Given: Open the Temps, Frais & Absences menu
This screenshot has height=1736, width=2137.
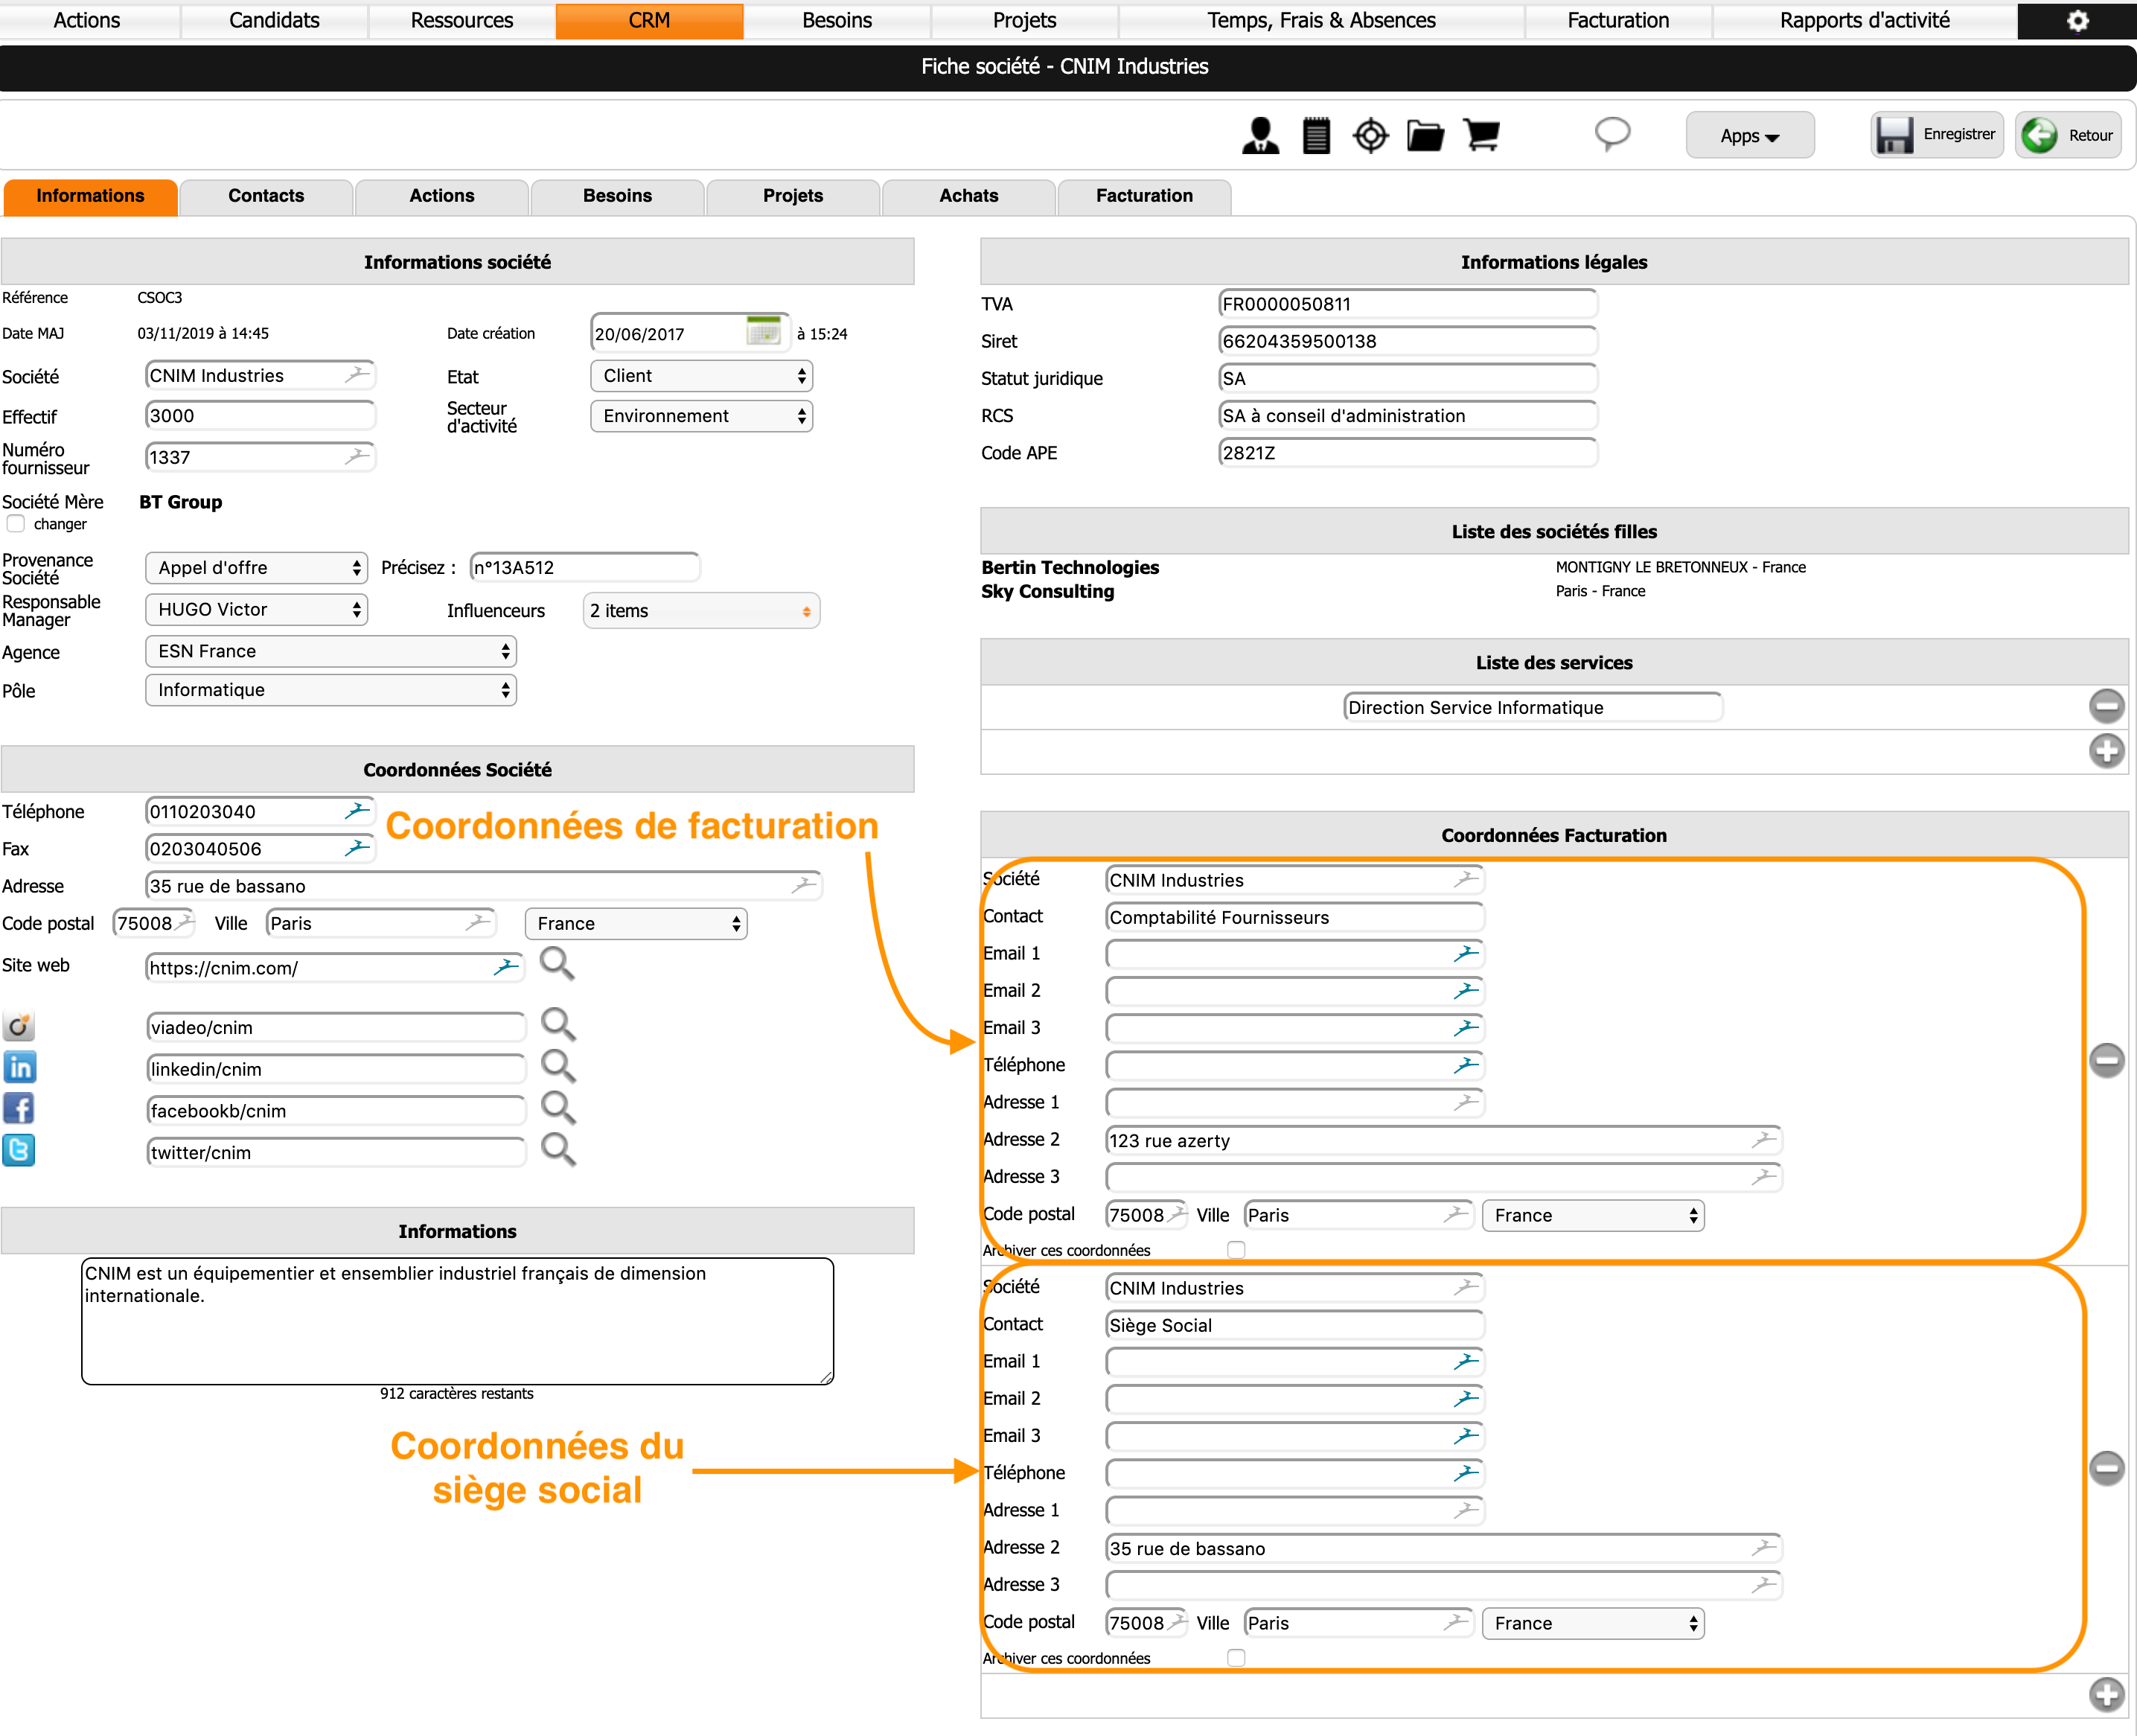Looking at the screenshot, I should (x=1322, y=20).
